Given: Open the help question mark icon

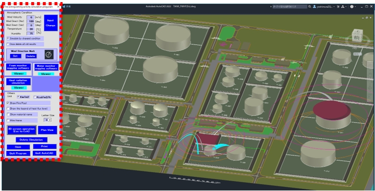Looking at the screenshot, I should pos(352,7).
